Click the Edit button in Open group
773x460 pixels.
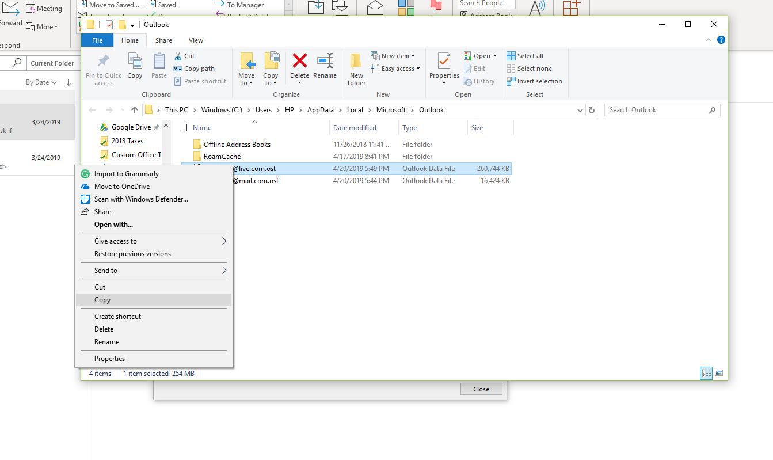click(474, 69)
